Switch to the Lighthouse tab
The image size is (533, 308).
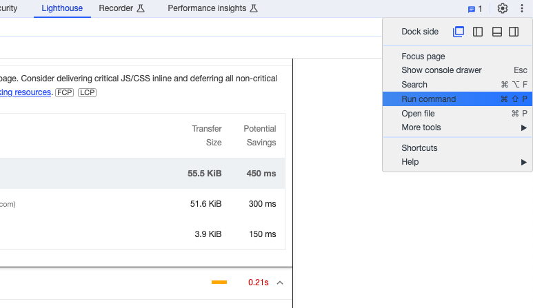click(62, 8)
